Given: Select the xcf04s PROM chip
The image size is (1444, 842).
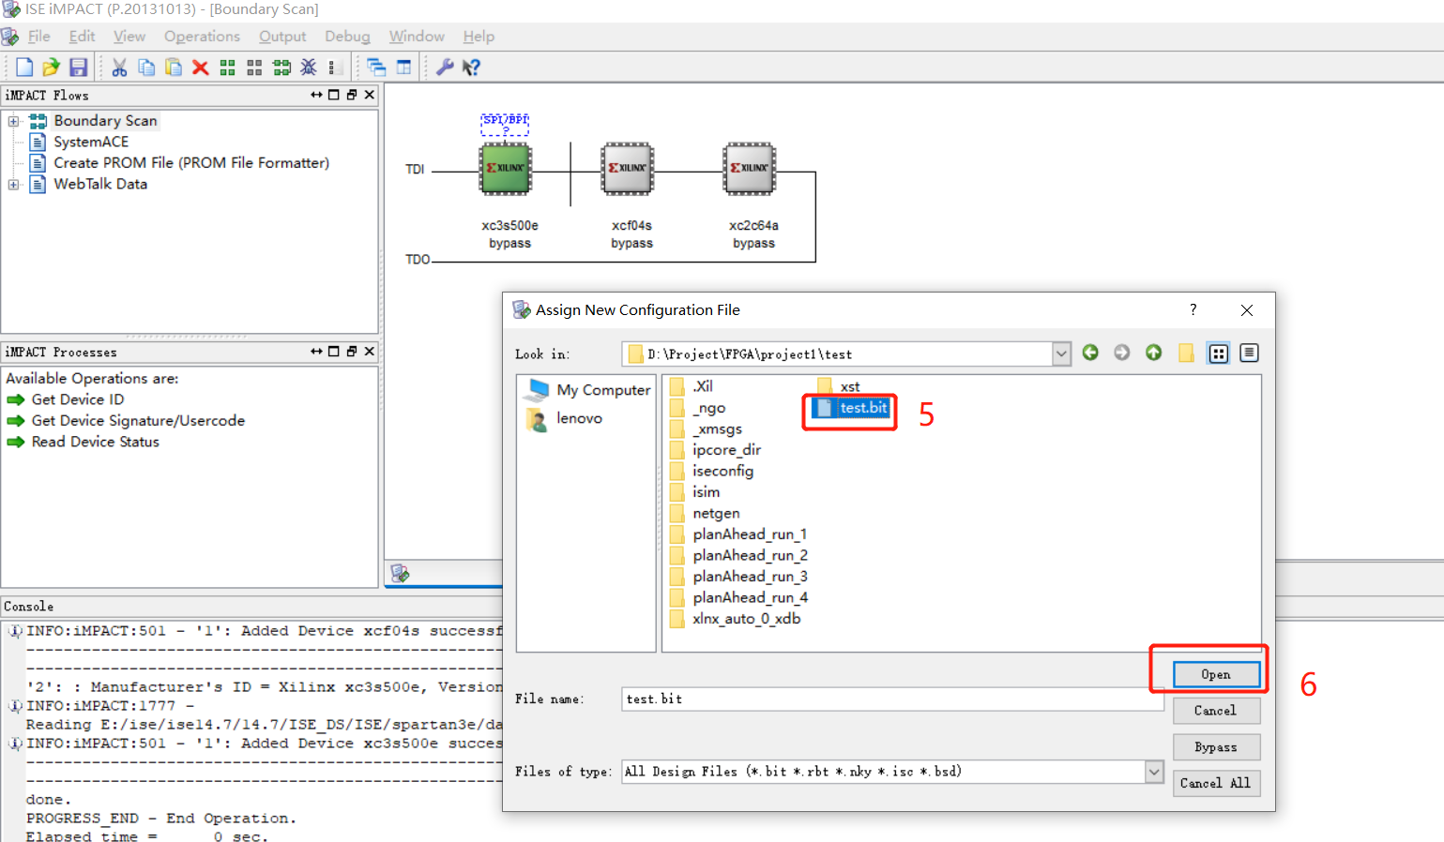Looking at the screenshot, I should pos(628,169).
